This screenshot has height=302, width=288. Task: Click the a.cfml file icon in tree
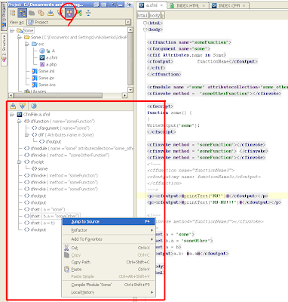[x=42, y=57]
